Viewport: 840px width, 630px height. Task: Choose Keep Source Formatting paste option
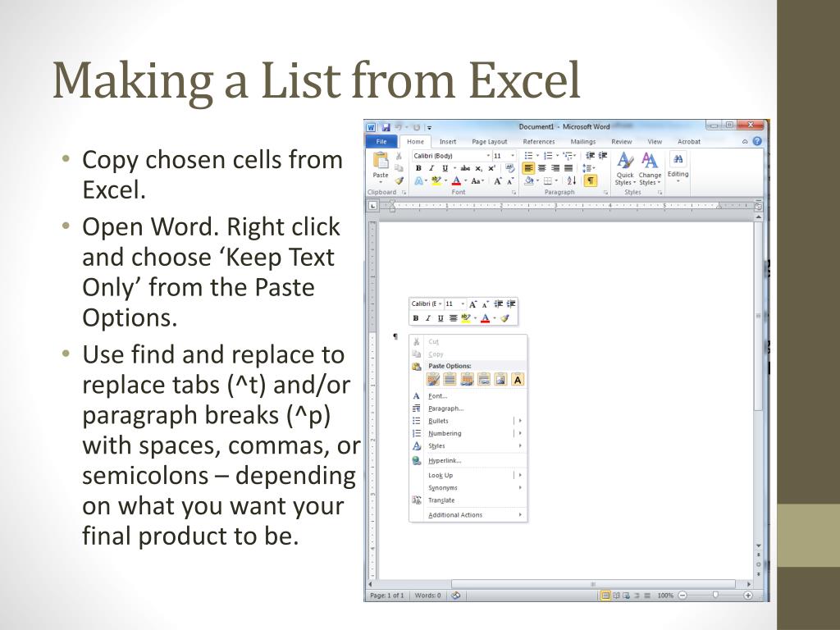(x=433, y=380)
